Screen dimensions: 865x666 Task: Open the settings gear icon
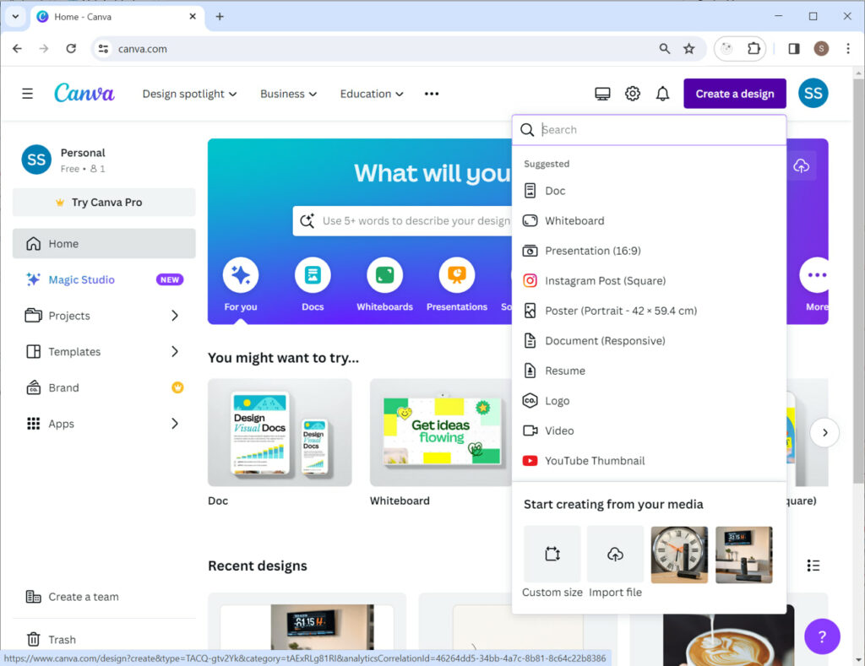[633, 94]
